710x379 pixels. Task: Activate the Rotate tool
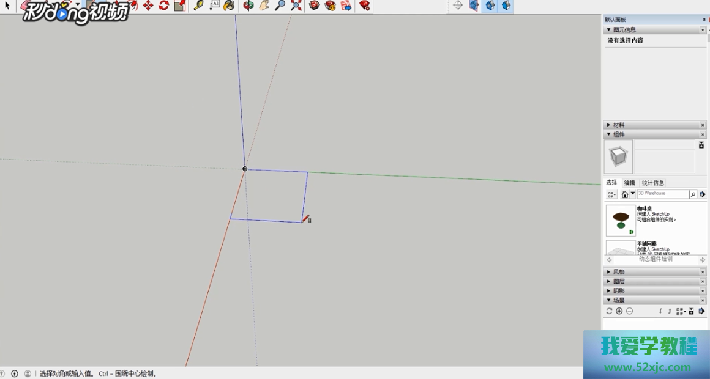(163, 6)
